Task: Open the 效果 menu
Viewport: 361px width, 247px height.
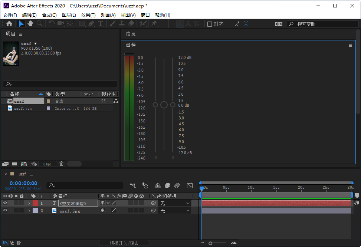Action: [x=88, y=14]
